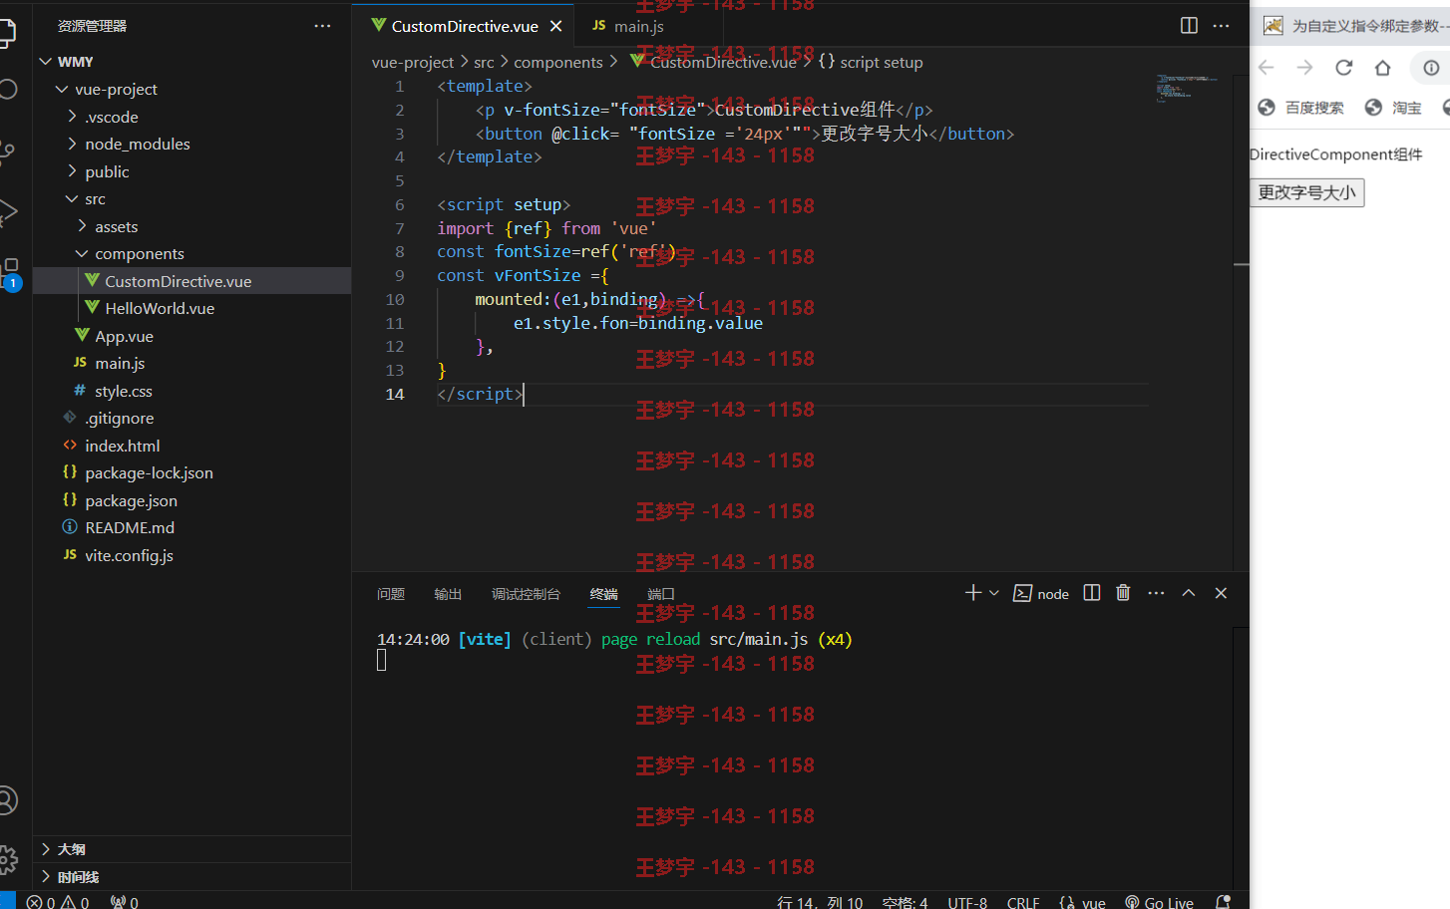Image resolution: width=1450 pixels, height=909 pixels.
Task: Close the terminal panel
Action: pos(1221,593)
